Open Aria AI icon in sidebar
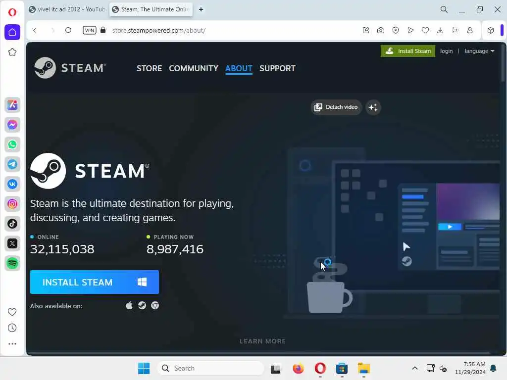Screen dimensions: 507x380 12,105
